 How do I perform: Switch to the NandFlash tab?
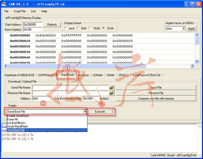tap(68, 75)
